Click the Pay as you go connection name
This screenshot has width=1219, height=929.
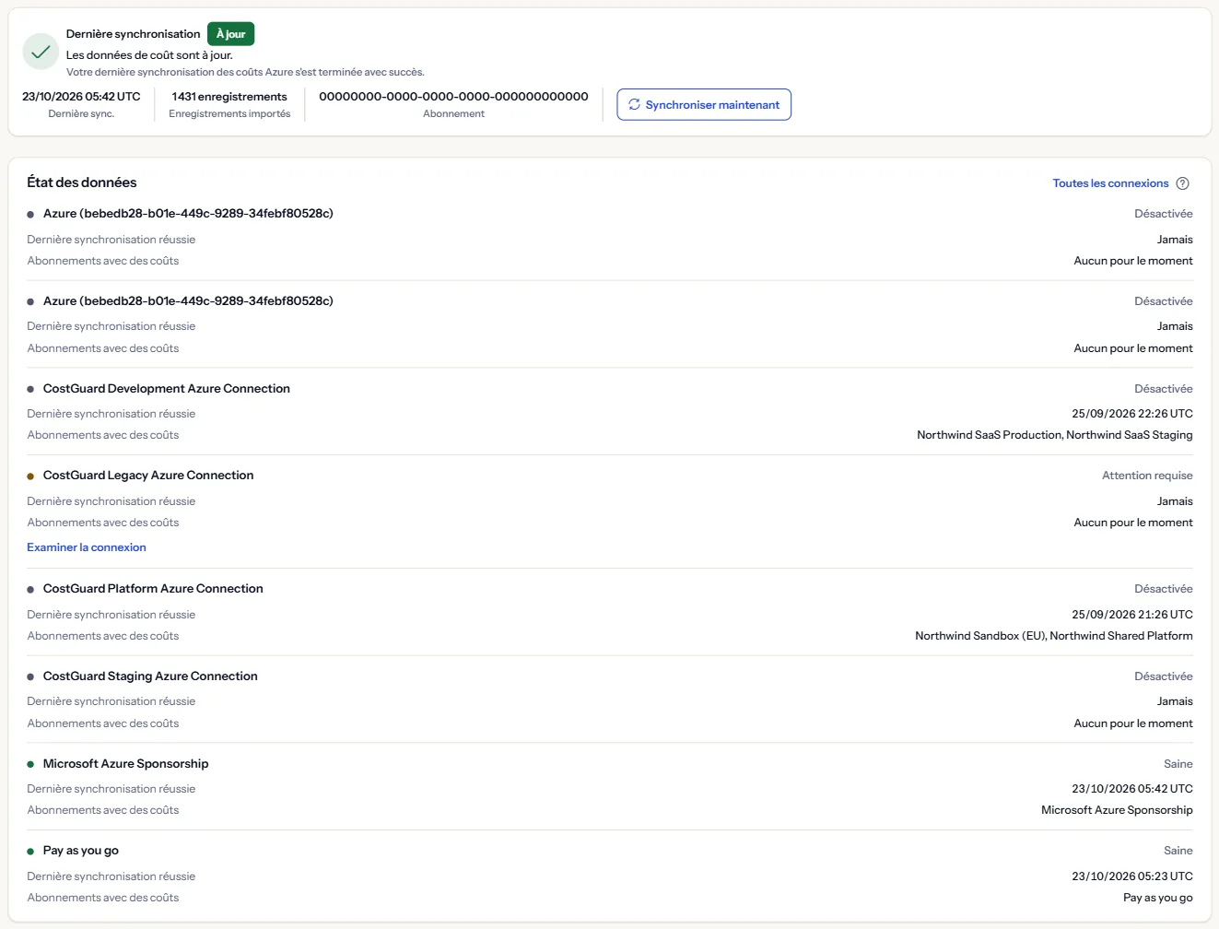point(81,851)
